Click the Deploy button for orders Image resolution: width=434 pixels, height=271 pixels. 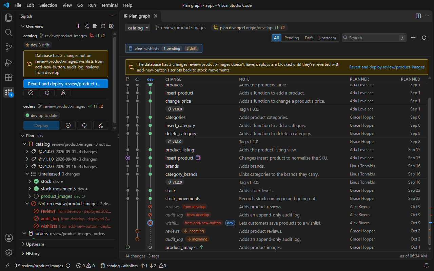[x=41, y=125]
